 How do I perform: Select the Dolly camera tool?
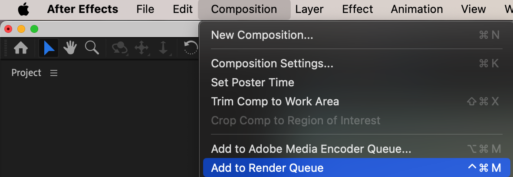click(x=163, y=48)
